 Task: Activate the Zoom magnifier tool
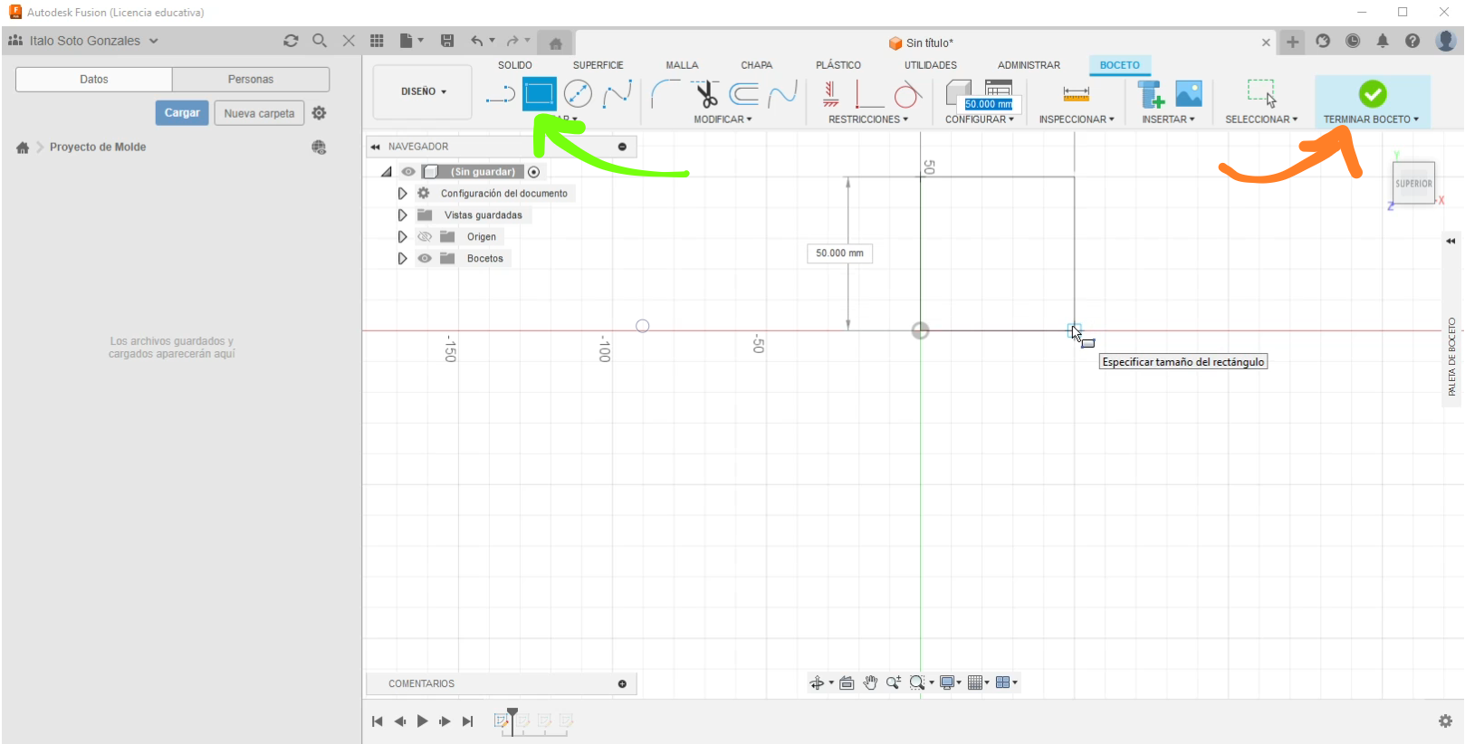[x=894, y=682]
